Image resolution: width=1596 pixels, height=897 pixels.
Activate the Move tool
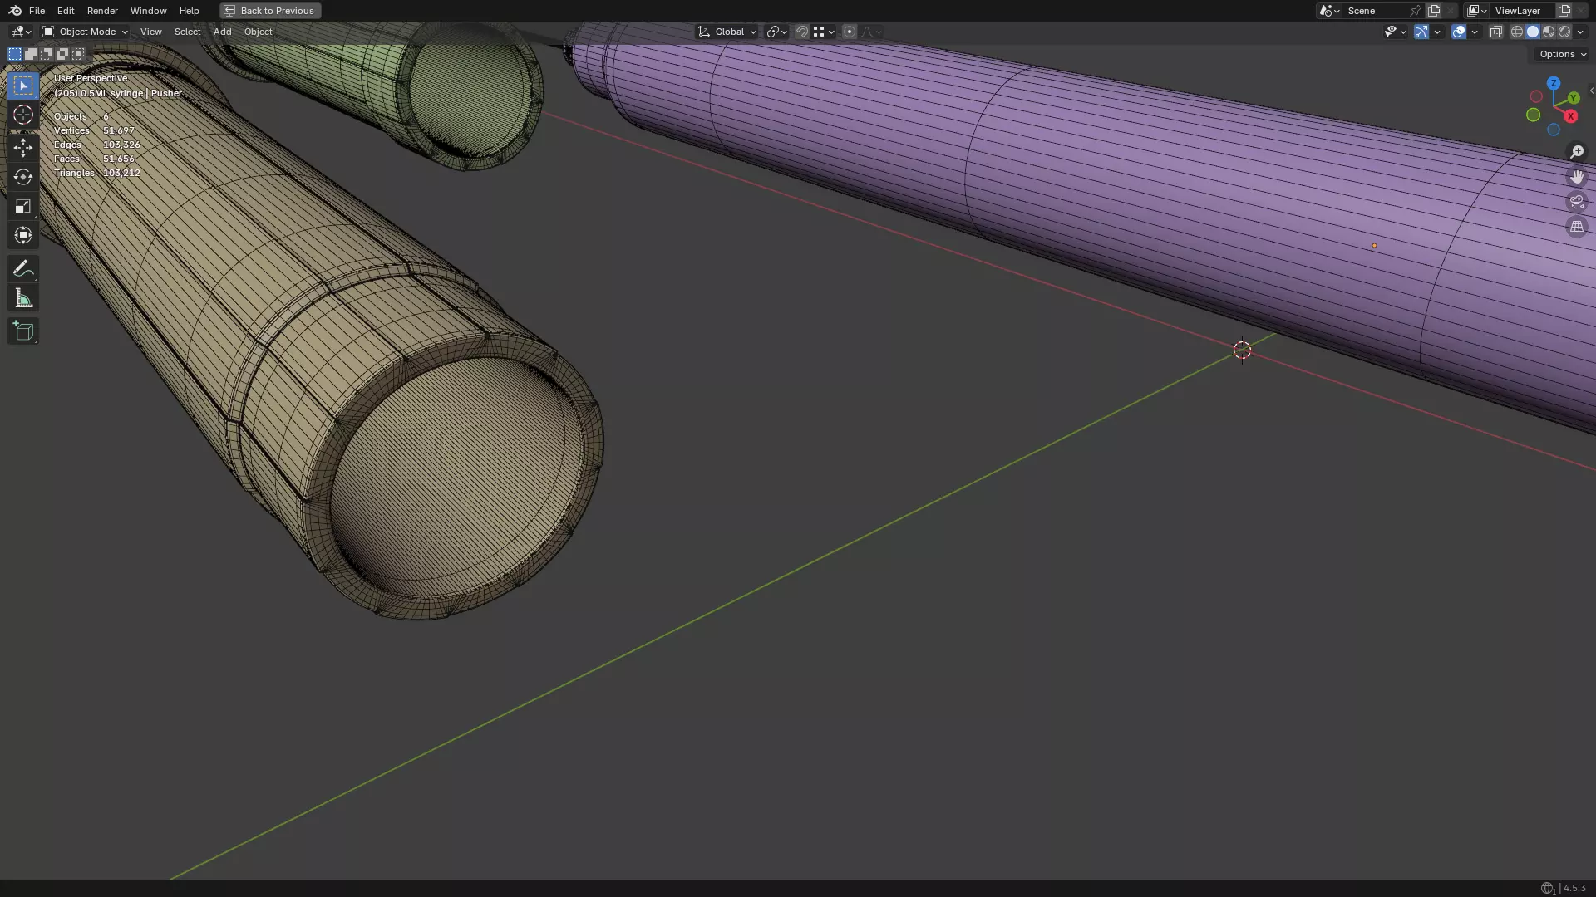(x=23, y=148)
